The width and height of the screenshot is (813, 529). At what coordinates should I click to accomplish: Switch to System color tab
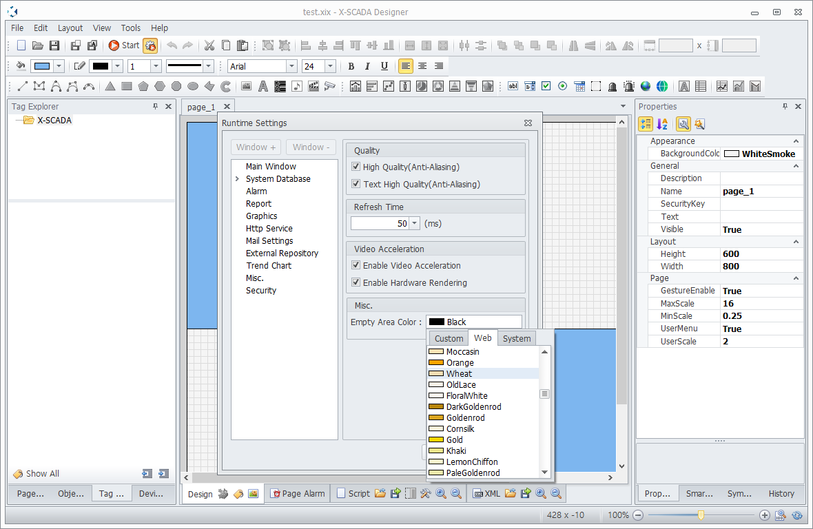click(517, 338)
